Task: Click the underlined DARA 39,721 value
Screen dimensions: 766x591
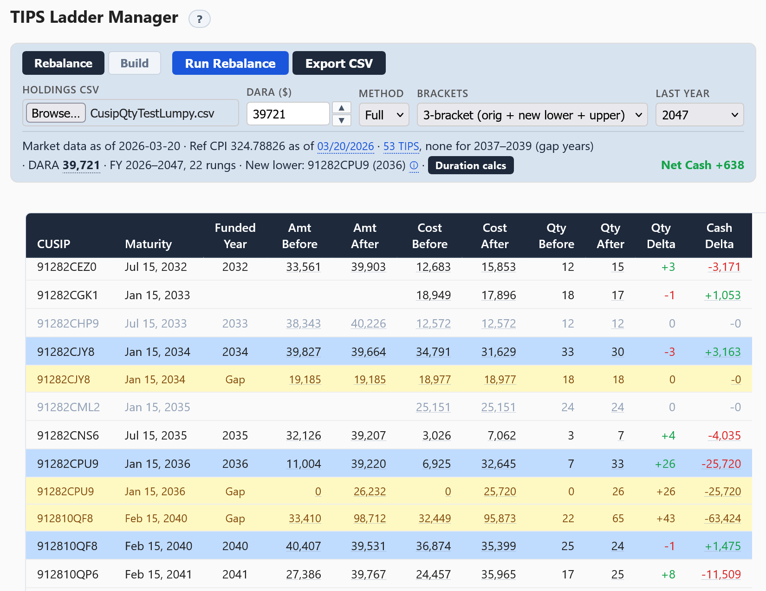Action: (81, 165)
